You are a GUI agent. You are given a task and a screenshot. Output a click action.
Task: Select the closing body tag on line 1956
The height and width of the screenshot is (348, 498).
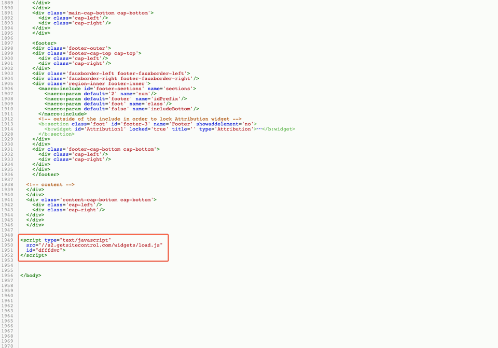tap(30, 275)
